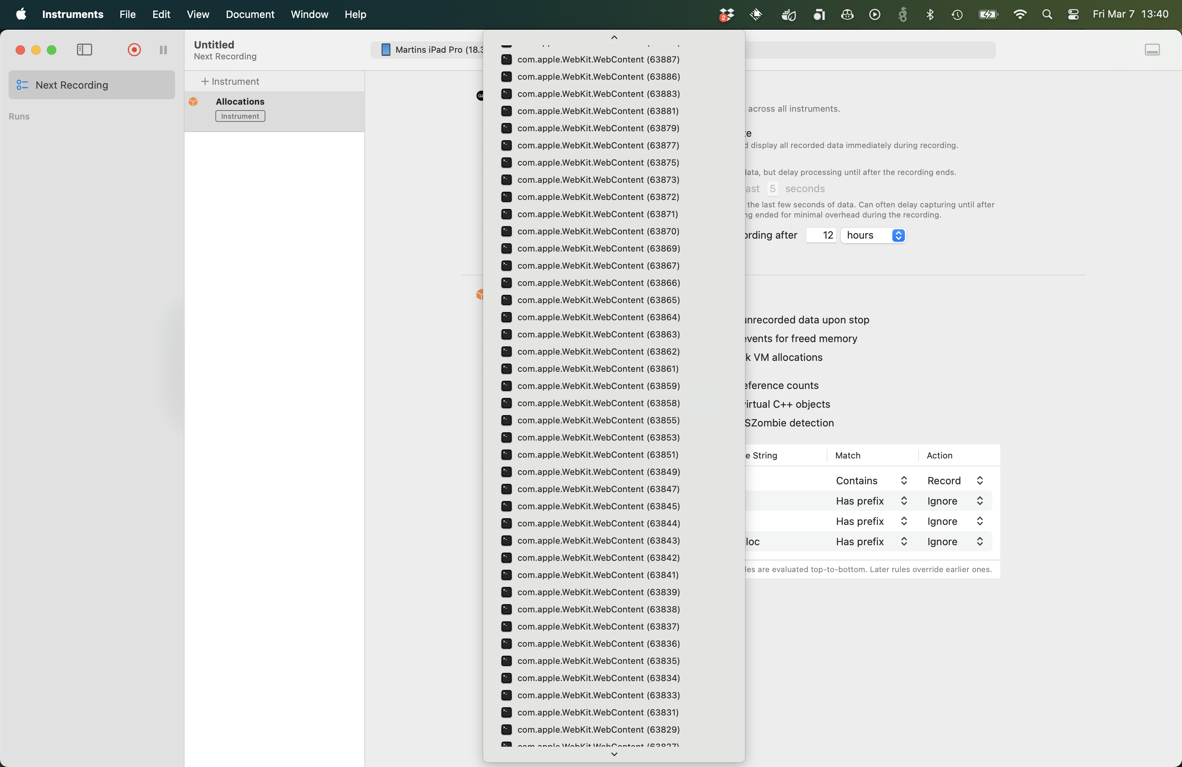Screen dimensions: 1182x767
Task: Click the menu bar date and time
Action: click(x=1130, y=14)
